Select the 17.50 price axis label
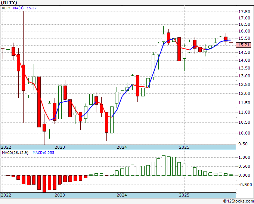 click(x=244, y=12)
